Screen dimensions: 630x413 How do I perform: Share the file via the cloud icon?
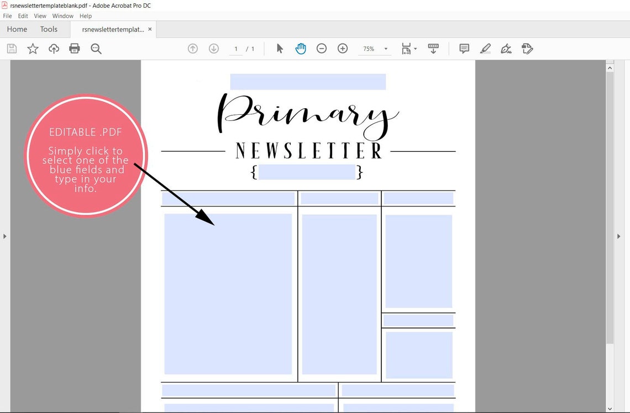click(54, 49)
